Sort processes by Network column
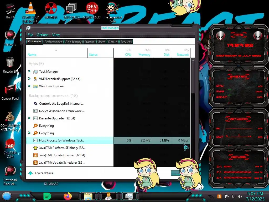Screen dimensions: 269x202 click(181, 53)
